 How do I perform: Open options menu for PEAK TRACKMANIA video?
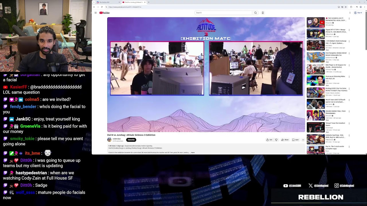tap(349, 112)
